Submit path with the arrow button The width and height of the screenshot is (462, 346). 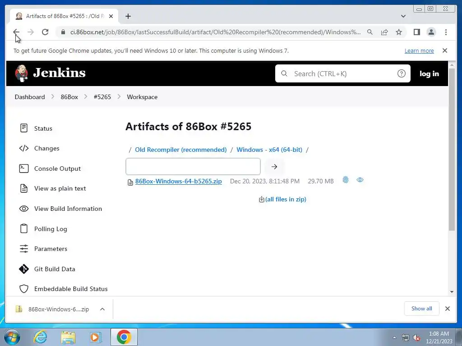click(x=274, y=167)
